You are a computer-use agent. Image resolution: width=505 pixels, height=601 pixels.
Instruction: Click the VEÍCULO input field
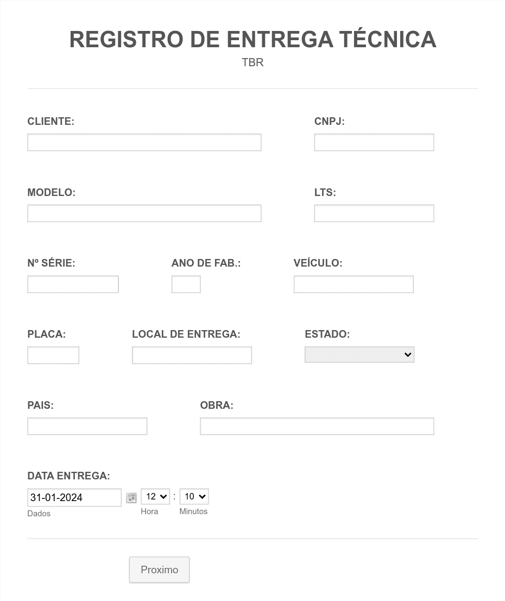coord(353,284)
